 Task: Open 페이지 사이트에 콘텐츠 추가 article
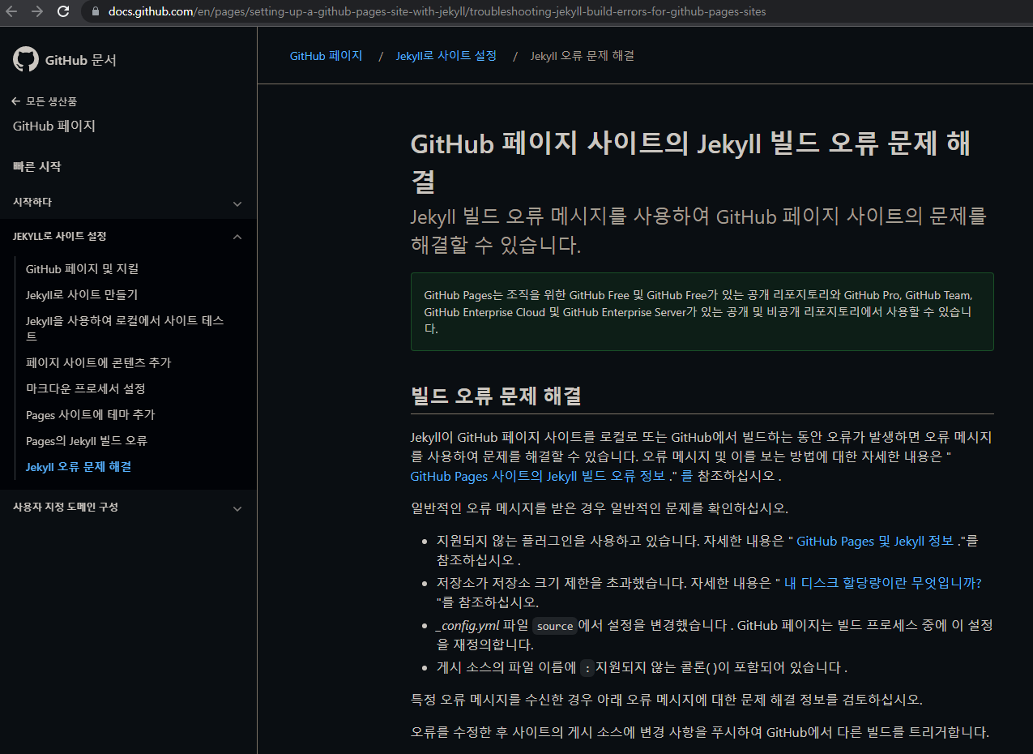pyautogui.click(x=99, y=363)
